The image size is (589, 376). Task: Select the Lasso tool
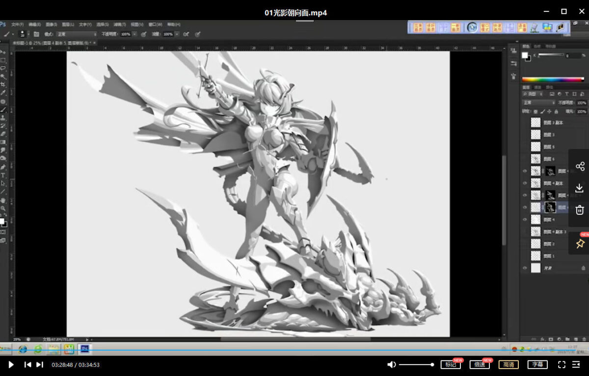(x=3, y=68)
